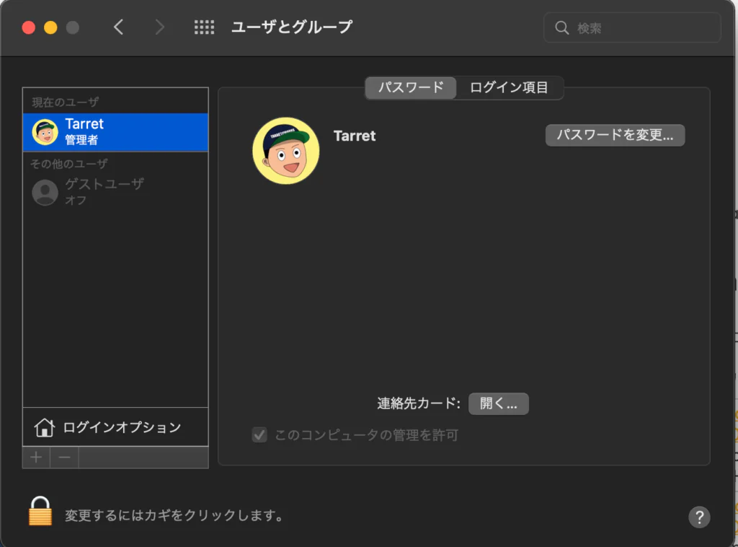Click the gold padlock icon to unlock
The height and width of the screenshot is (547, 738).
[x=40, y=512]
